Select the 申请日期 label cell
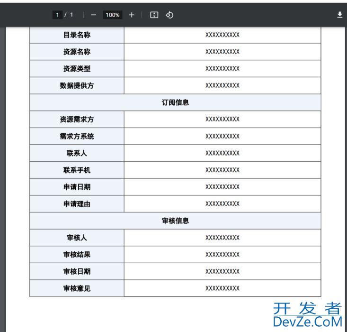The image size is (347, 332). point(77,187)
